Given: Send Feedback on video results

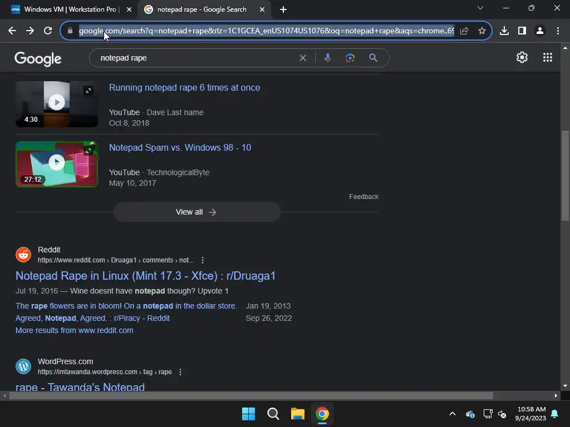Looking at the screenshot, I should (363, 196).
